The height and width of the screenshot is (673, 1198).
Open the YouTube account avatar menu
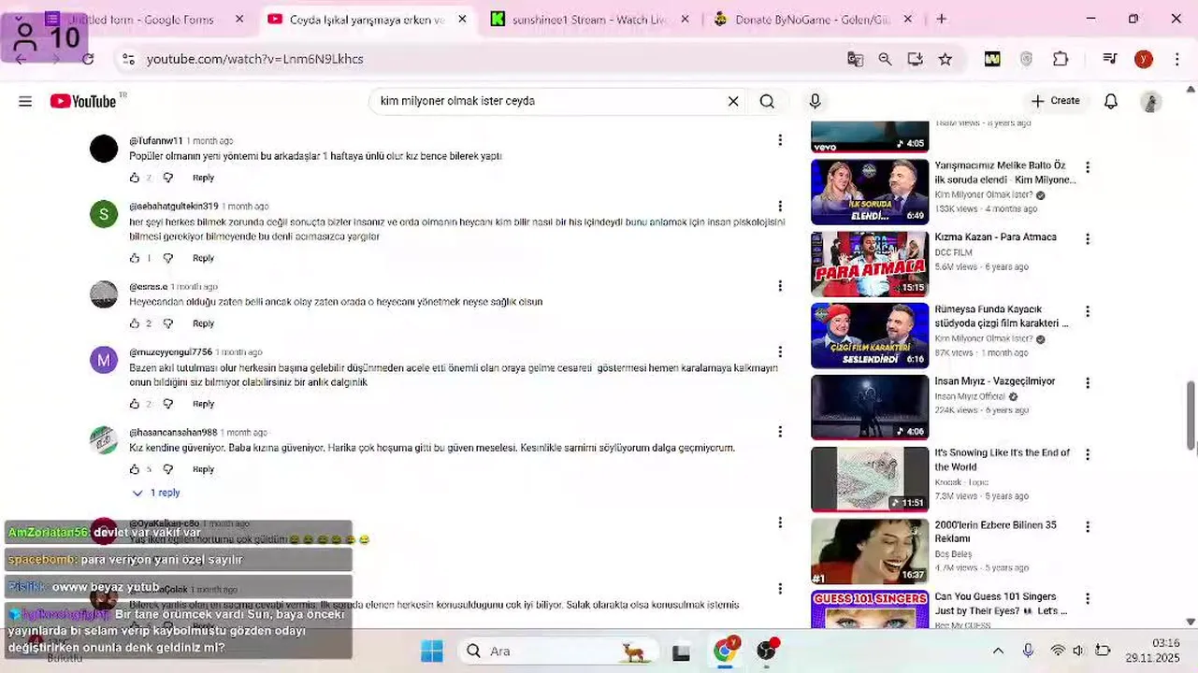pos(1151,101)
